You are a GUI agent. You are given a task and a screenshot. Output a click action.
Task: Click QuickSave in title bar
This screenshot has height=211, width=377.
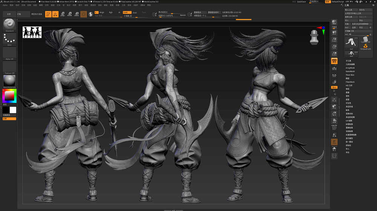(x=302, y=2)
